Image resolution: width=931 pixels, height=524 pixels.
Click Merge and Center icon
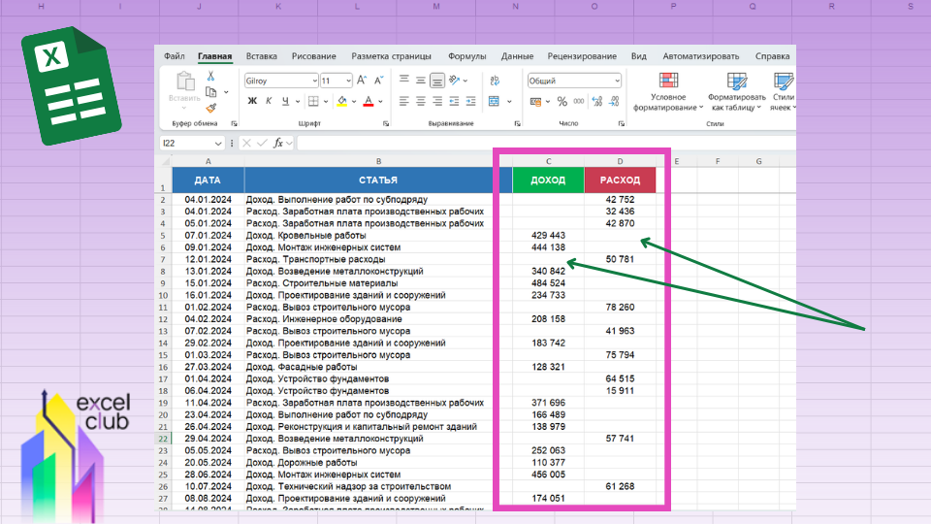pyautogui.click(x=494, y=102)
